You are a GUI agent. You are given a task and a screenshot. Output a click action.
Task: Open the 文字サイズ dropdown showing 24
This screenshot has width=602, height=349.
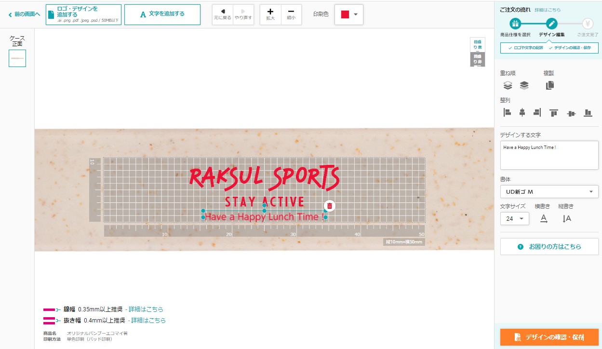point(515,218)
